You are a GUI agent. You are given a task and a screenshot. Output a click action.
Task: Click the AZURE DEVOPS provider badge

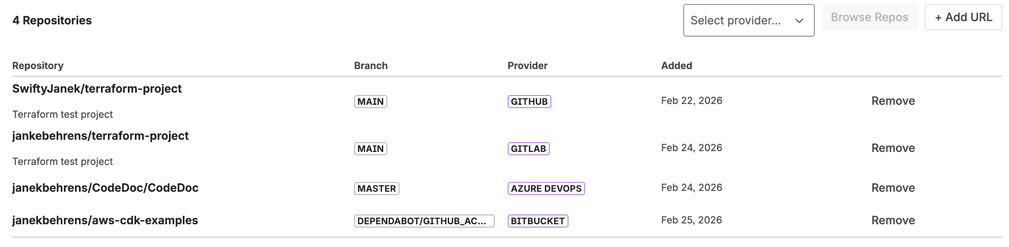pos(546,188)
